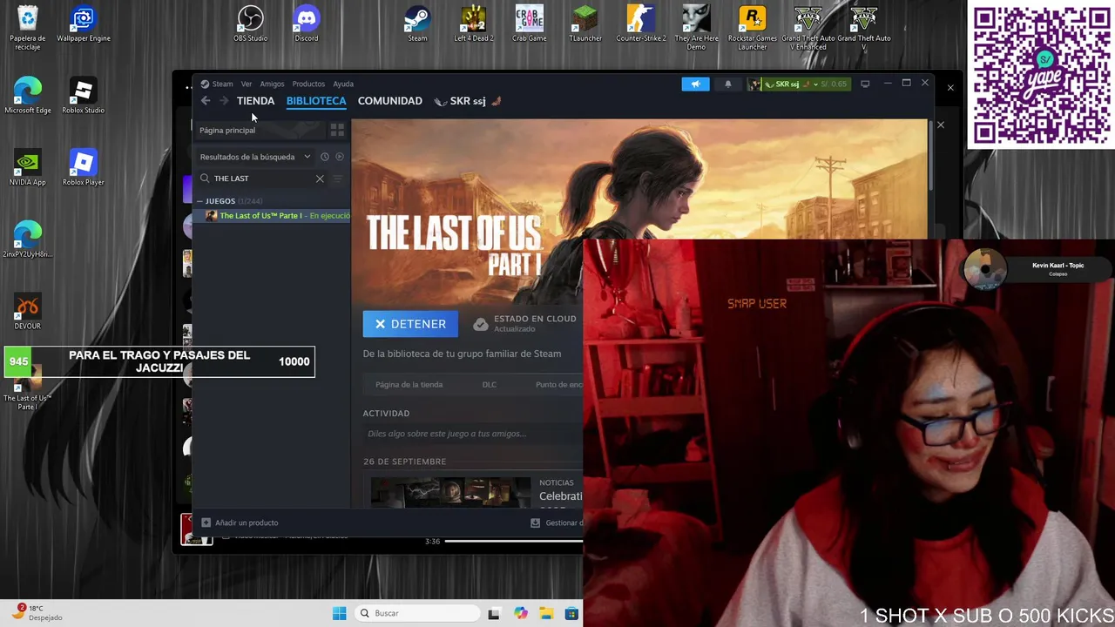Click the Estado en Cloud icon
Image resolution: width=1115 pixels, height=627 pixels.
[x=481, y=324]
